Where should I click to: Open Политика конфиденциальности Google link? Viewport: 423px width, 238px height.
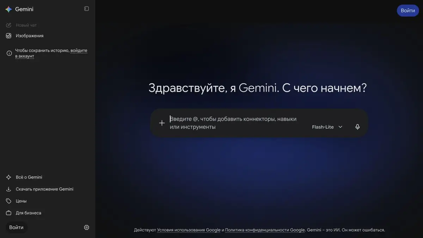pos(265,230)
